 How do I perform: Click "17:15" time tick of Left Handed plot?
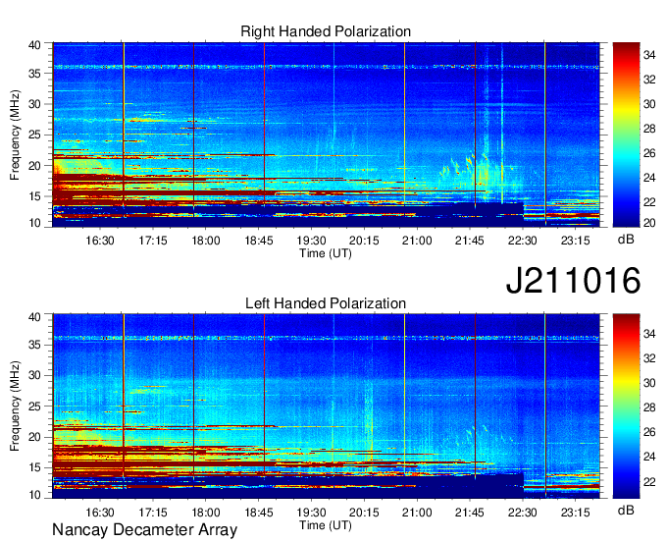(153, 513)
